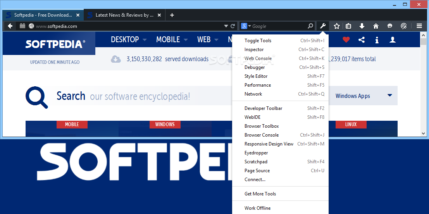Switch to Latest News & Reviews tab
The height and width of the screenshot is (214, 429).
(124, 15)
